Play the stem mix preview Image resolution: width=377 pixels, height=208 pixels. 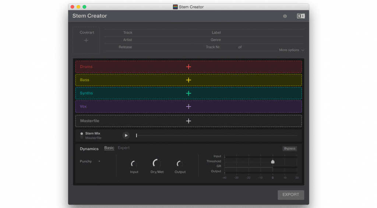click(126, 135)
